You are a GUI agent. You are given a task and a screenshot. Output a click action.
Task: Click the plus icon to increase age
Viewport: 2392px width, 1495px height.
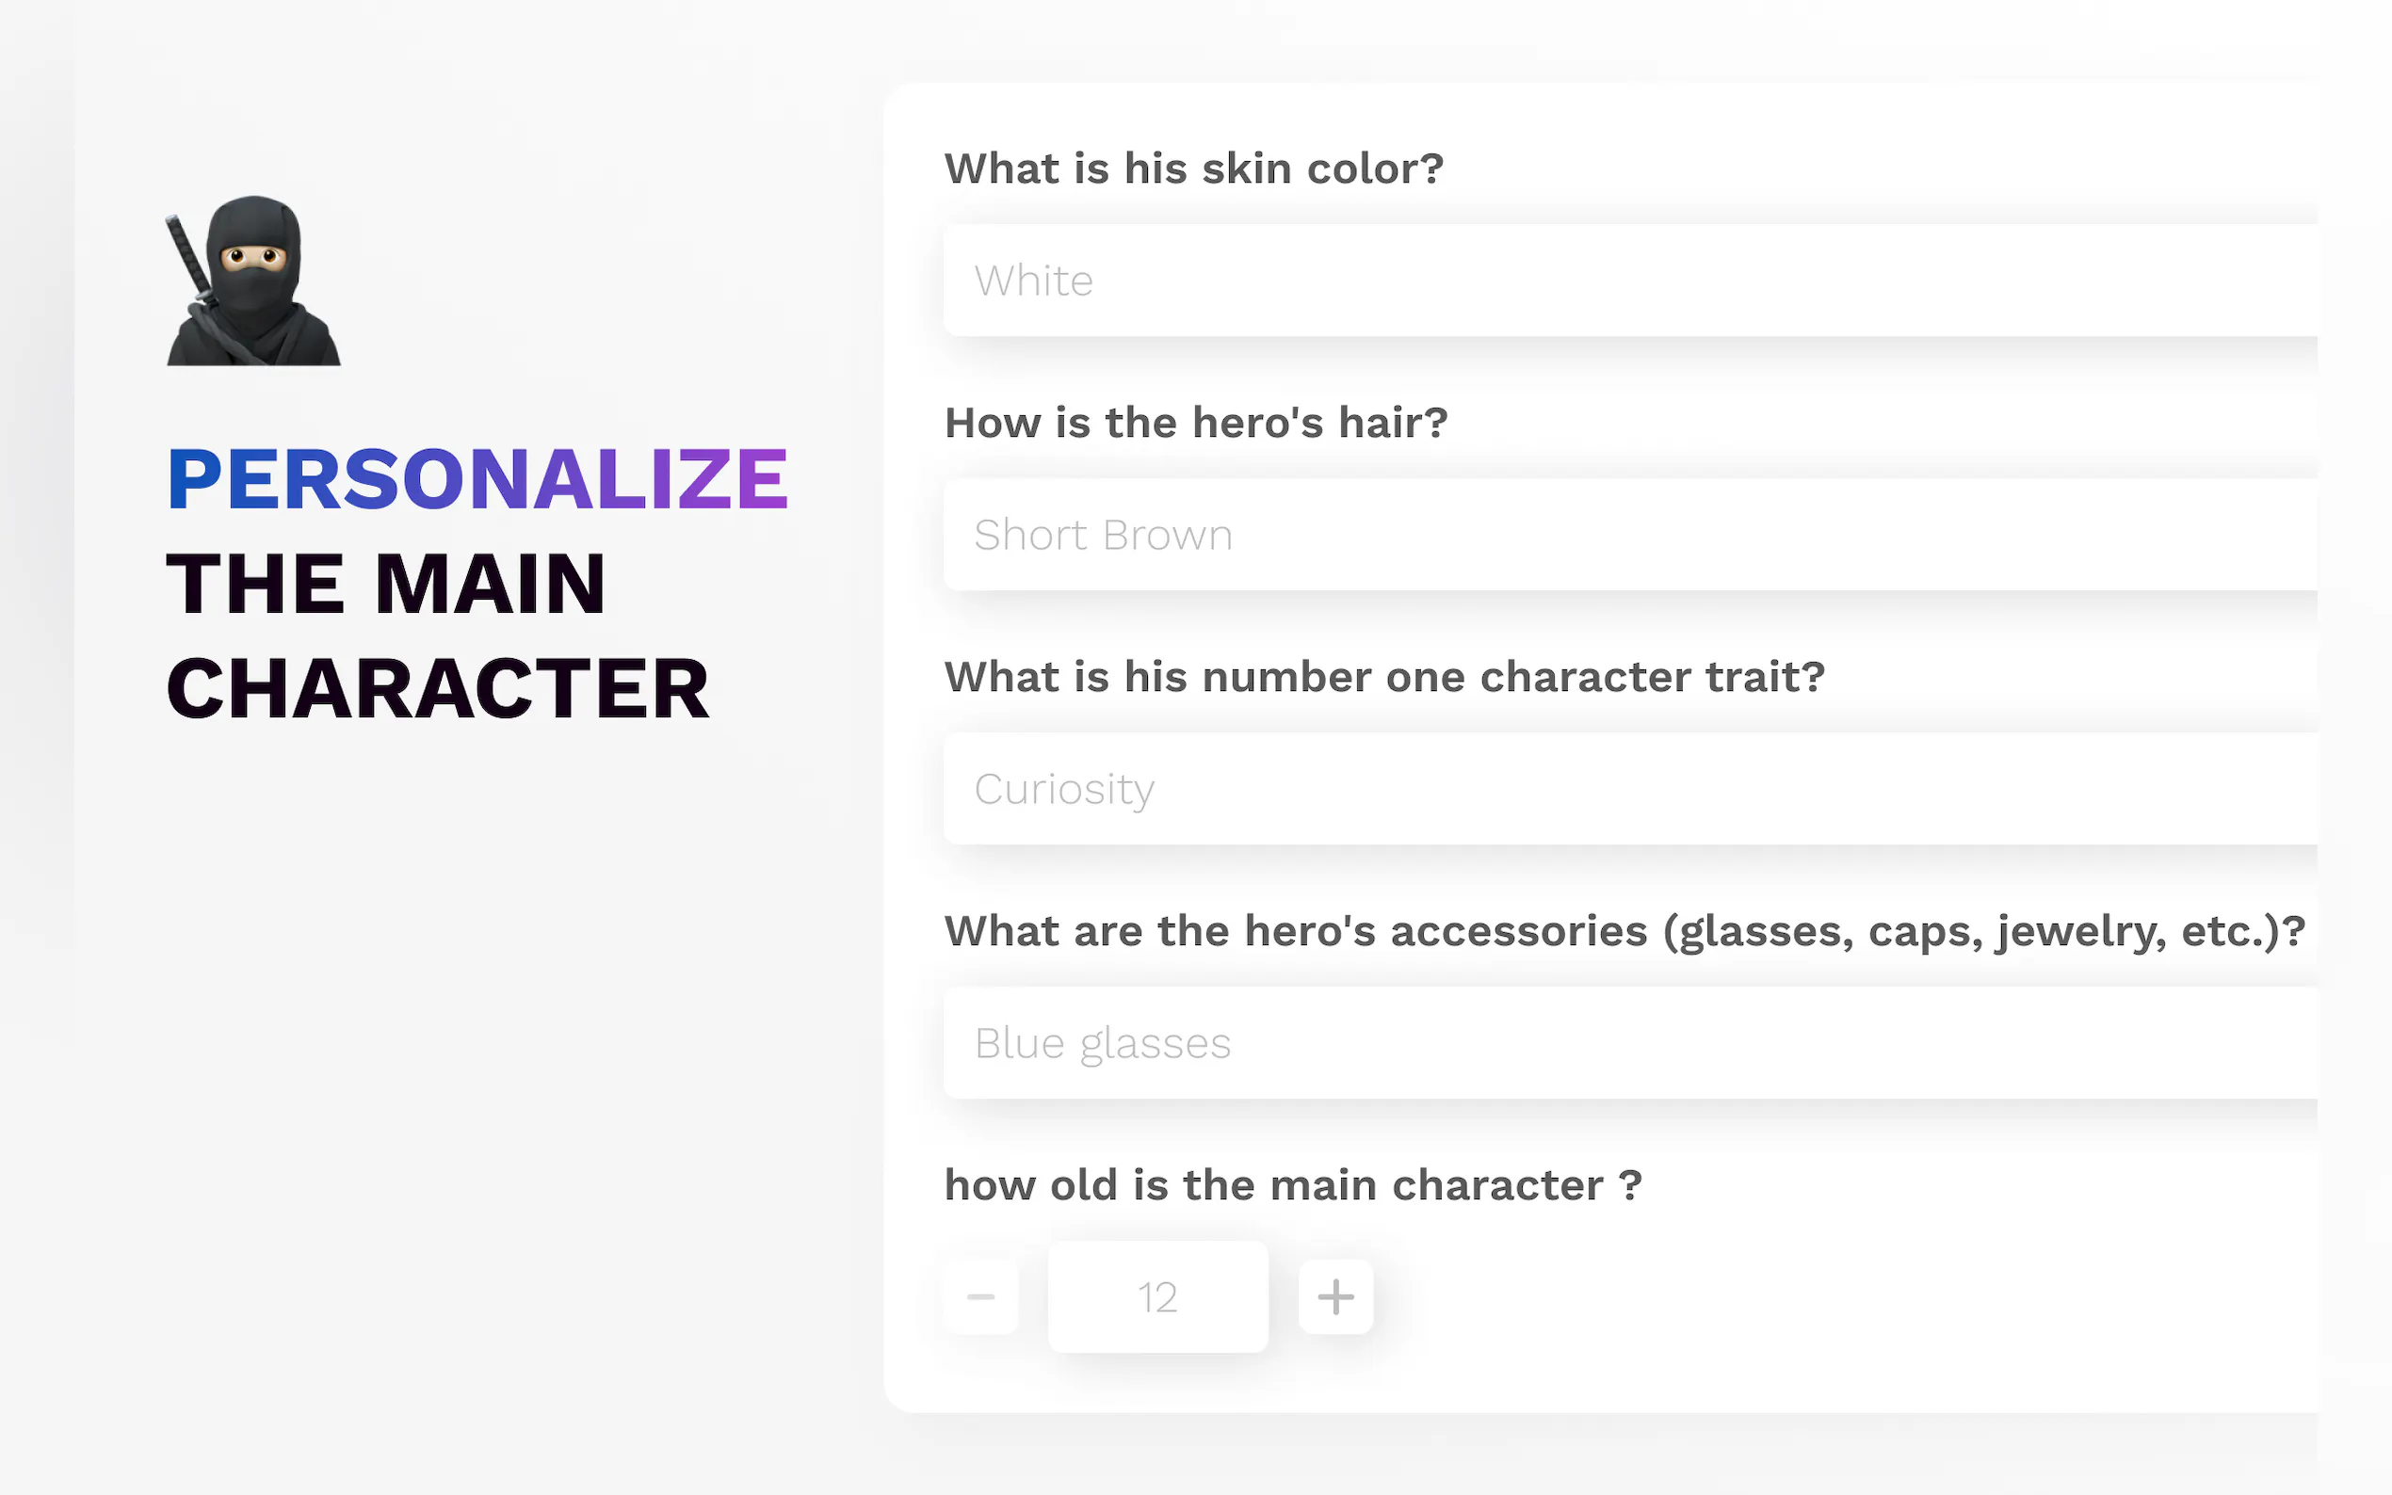(x=1335, y=1296)
